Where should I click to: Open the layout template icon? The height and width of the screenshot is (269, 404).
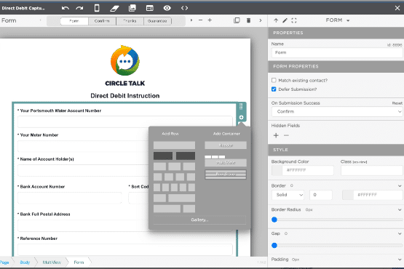pyautogui.click(x=150, y=8)
